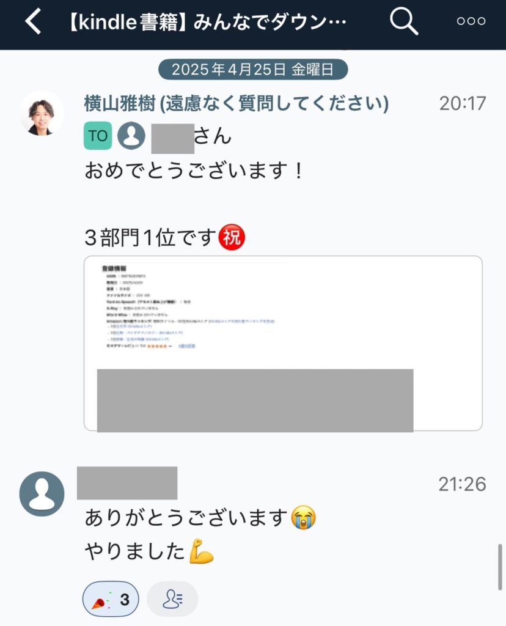Click the vertical scrollbar on right edge

point(500,567)
